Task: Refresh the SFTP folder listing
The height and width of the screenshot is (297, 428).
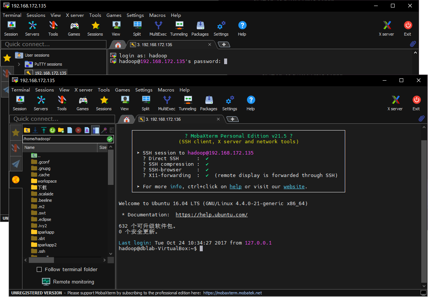Action: pos(52,130)
